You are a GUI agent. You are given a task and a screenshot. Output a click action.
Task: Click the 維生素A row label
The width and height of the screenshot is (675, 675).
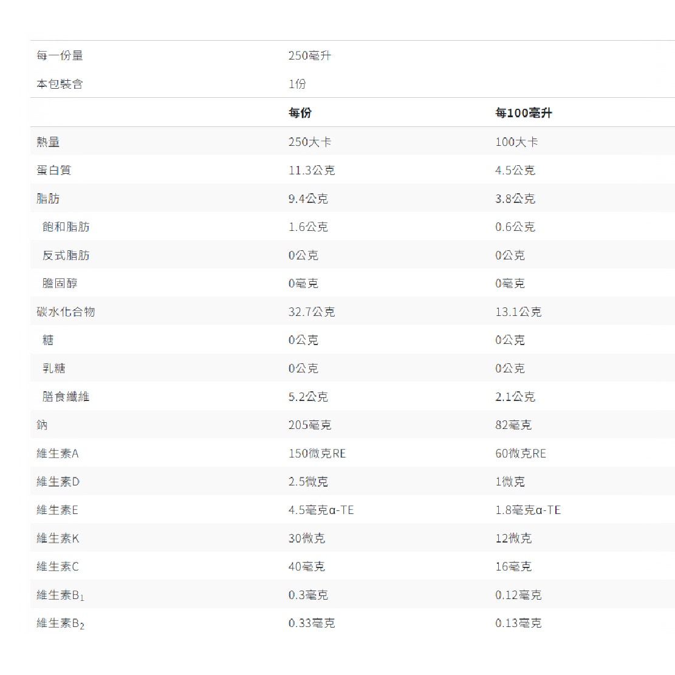click(56, 453)
